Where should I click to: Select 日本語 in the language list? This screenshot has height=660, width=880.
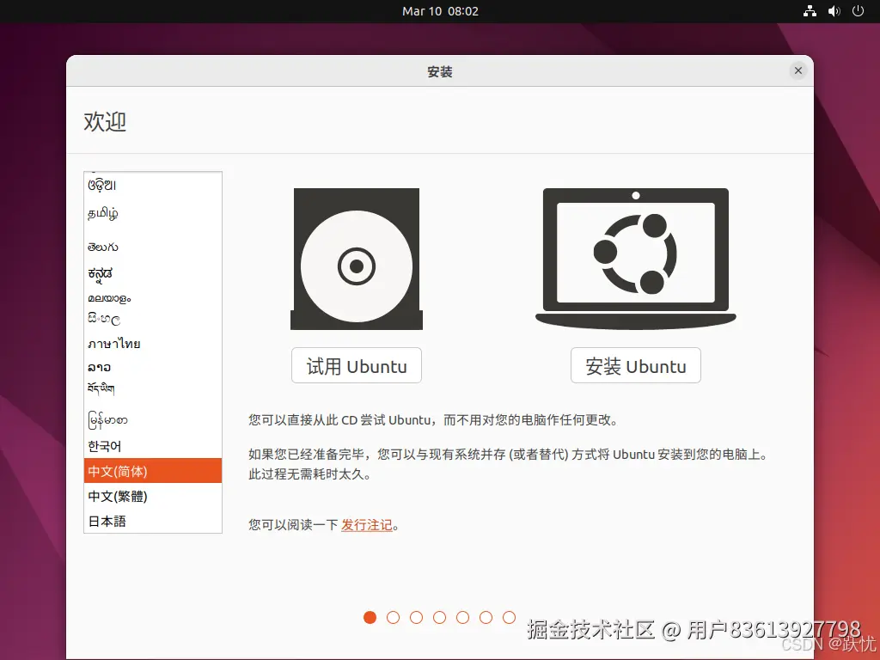(x=153, y=521)
